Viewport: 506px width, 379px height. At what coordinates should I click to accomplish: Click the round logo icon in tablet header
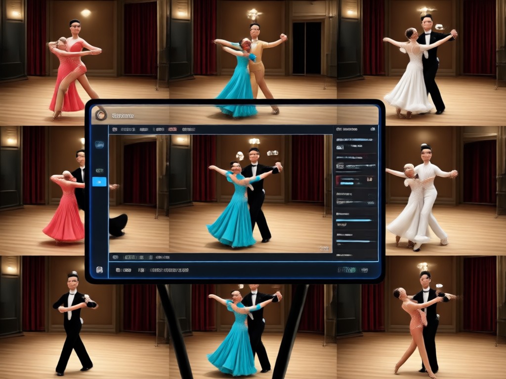point(101,114)
